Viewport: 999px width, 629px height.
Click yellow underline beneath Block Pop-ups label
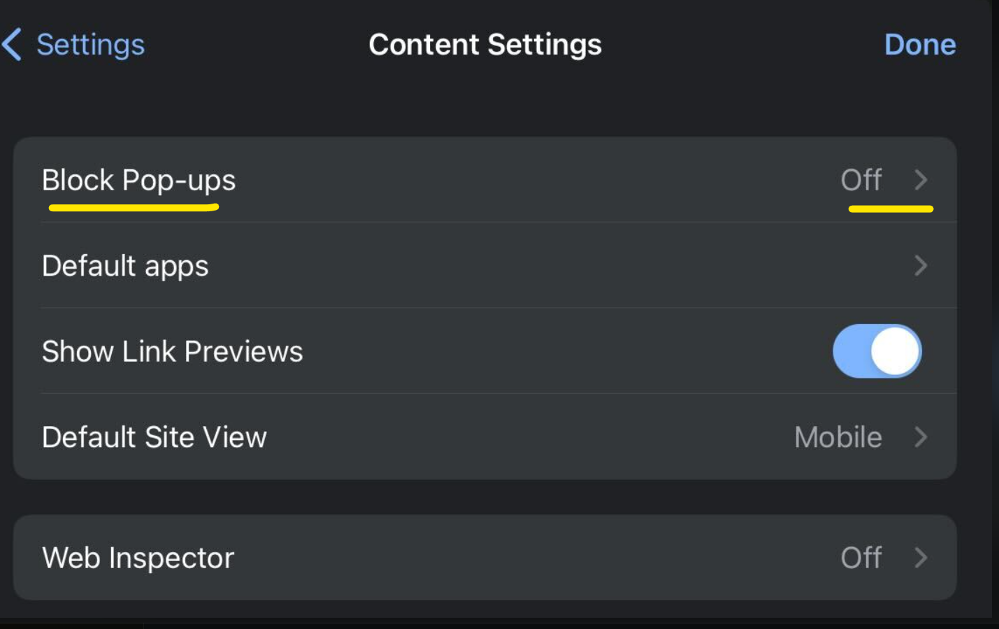pyautogui.click(x=134, y=207)
